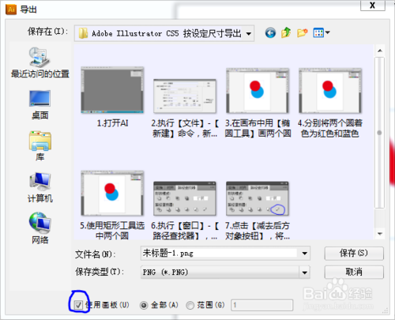Image resolution: width=395 pixels, height=320 pixels.
Task: Select the file 5.使用矩形工具选中两个圆
Action: [112, 205]
